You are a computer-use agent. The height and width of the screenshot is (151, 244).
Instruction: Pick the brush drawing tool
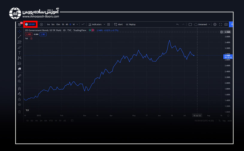(x=19, y=47)
